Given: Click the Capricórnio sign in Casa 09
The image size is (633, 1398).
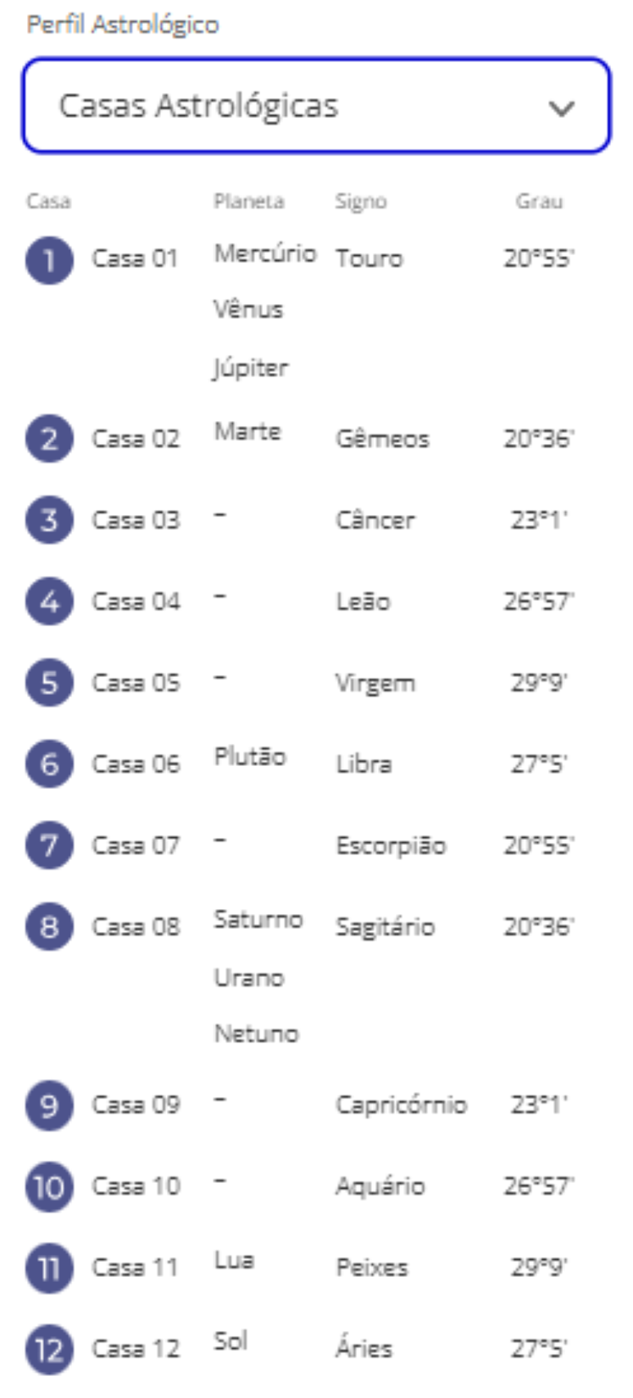Looking at the screenshot, I should 402,1105.
